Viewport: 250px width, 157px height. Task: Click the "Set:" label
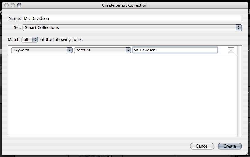[x=17, y=28]
